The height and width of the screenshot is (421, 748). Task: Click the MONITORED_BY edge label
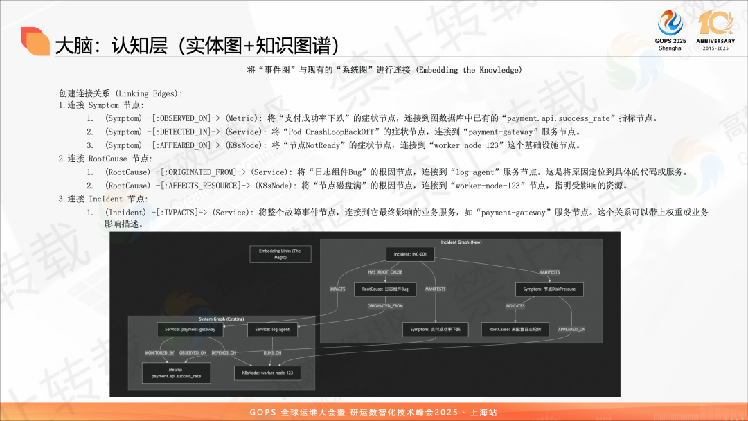point(160,353)
